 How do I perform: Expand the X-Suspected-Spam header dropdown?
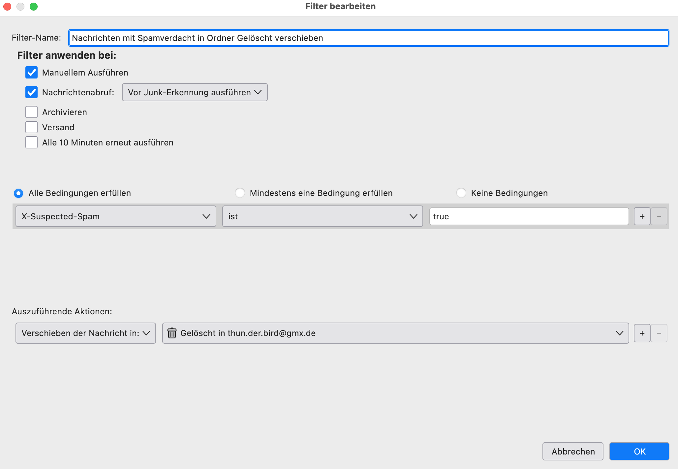pyautogui.click(x=116, y=216)
